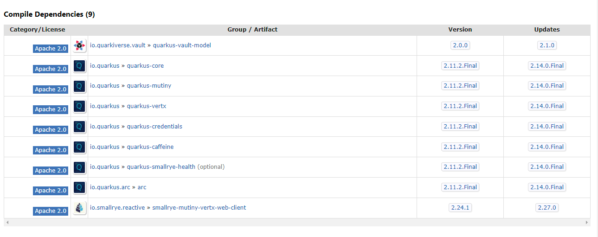Click the Quarkus icon beside quarkus-vertx
The width and height of the screenshot is (598, 237).
pyautogui.click(x=80, y=106)
